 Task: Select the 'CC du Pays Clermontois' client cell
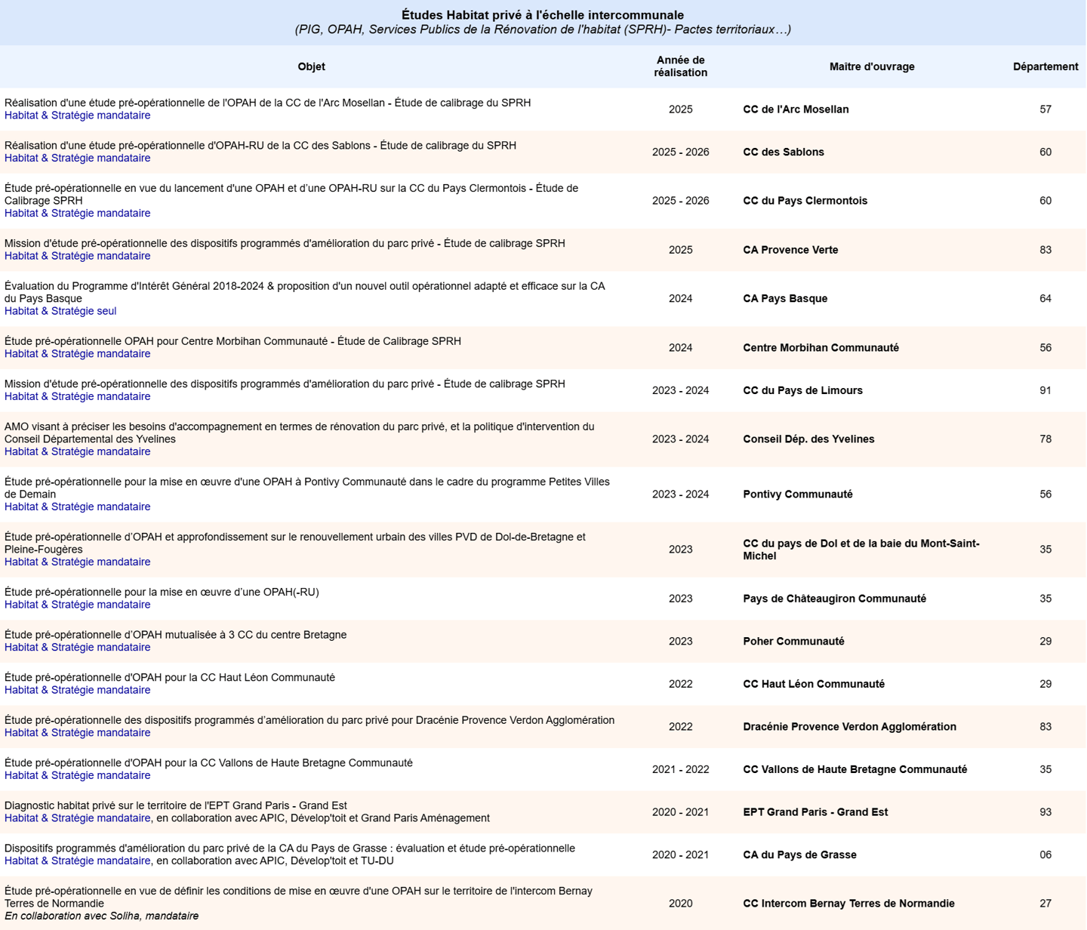[805, 201]
